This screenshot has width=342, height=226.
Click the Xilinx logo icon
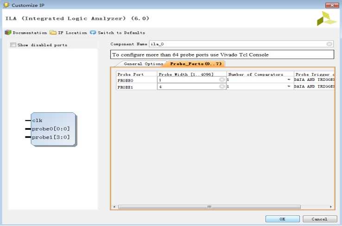(x=326, y=18)
